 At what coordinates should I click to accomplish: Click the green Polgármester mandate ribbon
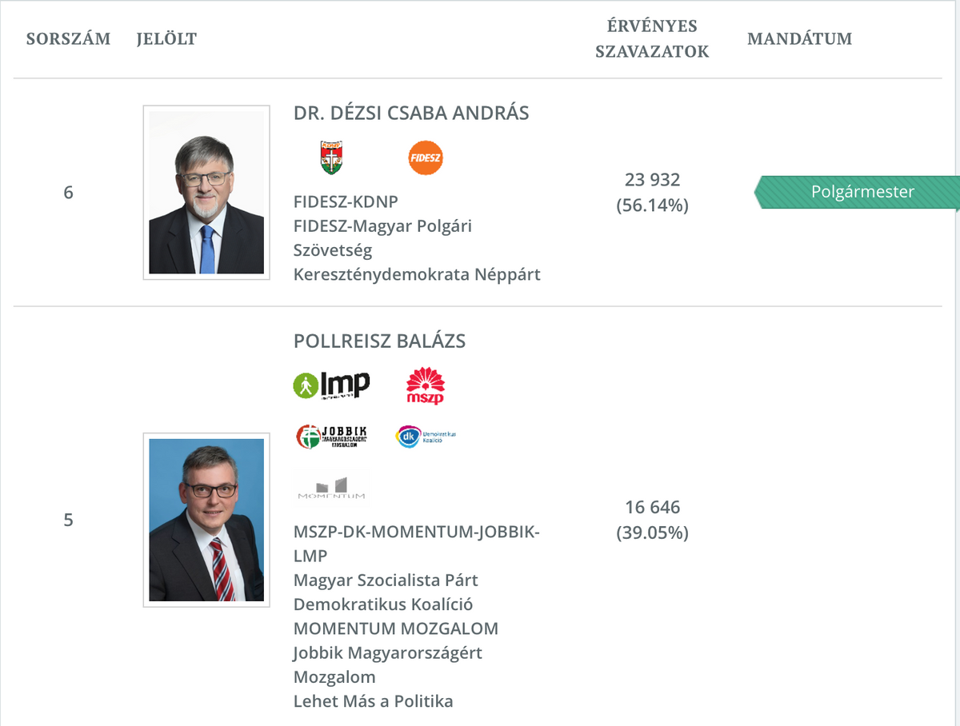pos(857,192)
